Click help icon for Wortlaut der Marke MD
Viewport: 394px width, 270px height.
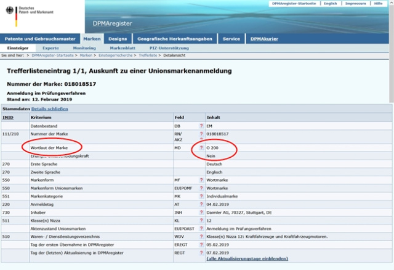click(201, 149)
